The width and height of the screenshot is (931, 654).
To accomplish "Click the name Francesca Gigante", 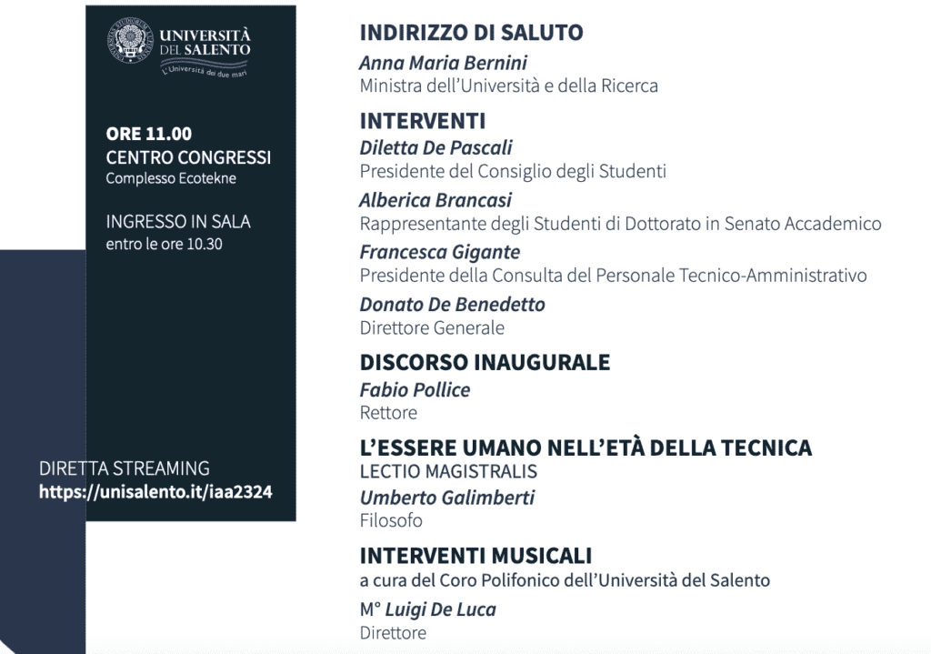I will point(440,252).
